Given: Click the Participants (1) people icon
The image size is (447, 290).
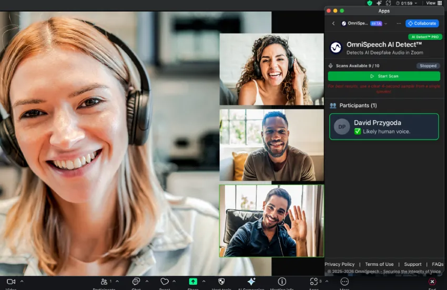Looking at the screenshot, I should tap(333, 105).
